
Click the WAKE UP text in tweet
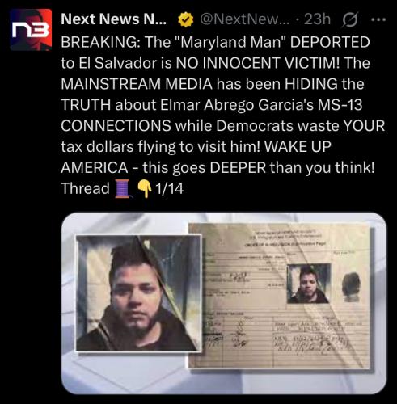pos(298,147)
